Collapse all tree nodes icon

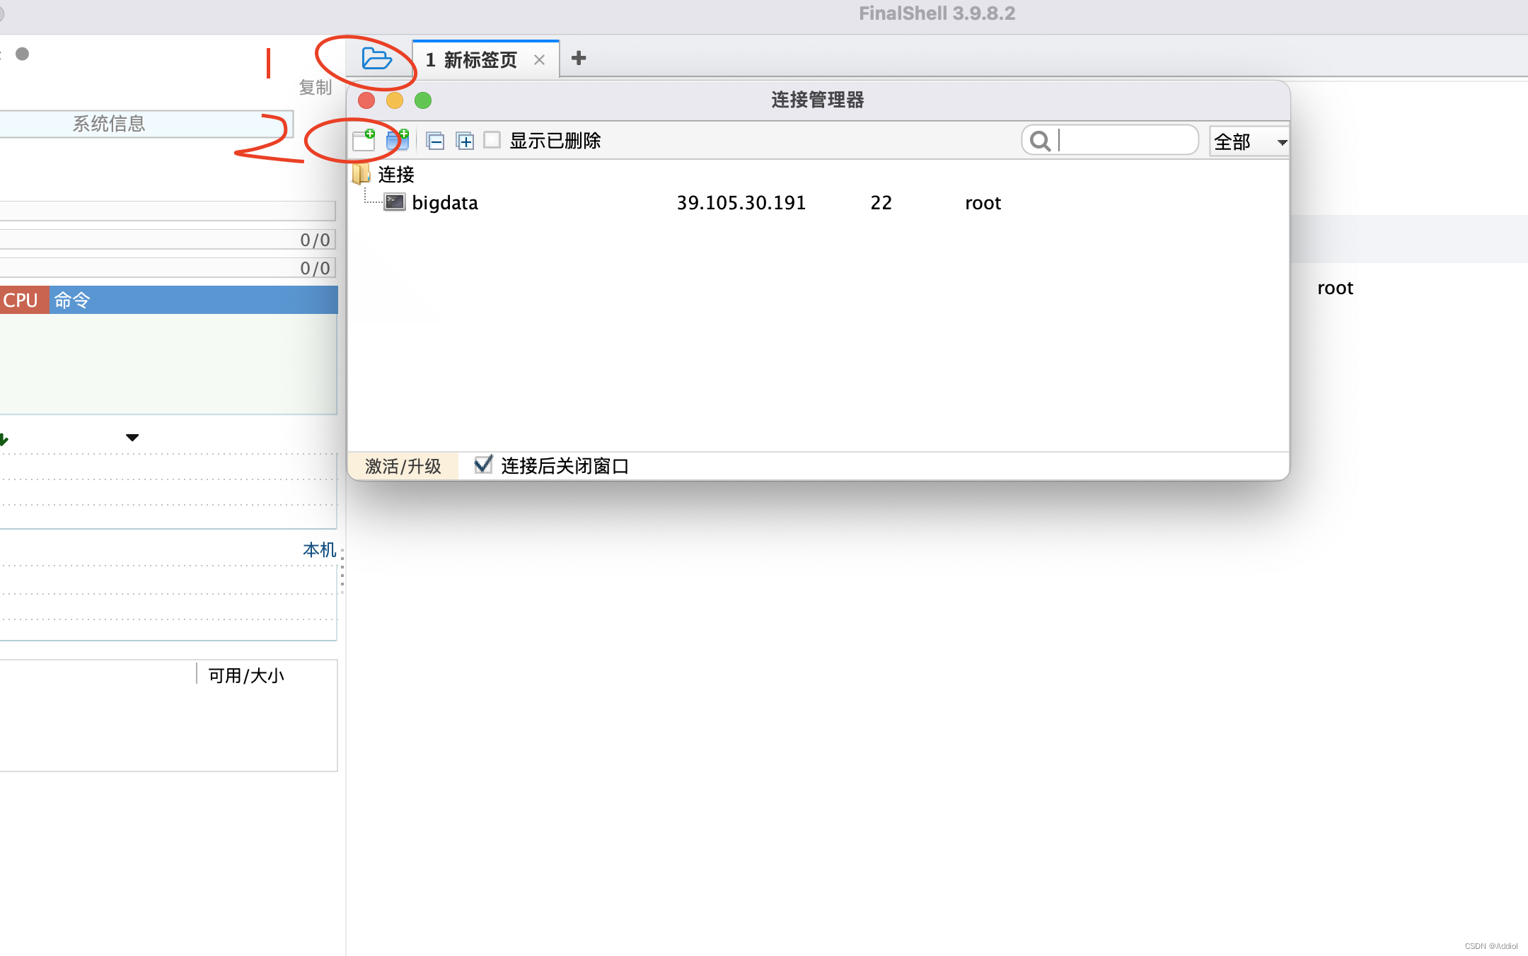coord(435,141)
